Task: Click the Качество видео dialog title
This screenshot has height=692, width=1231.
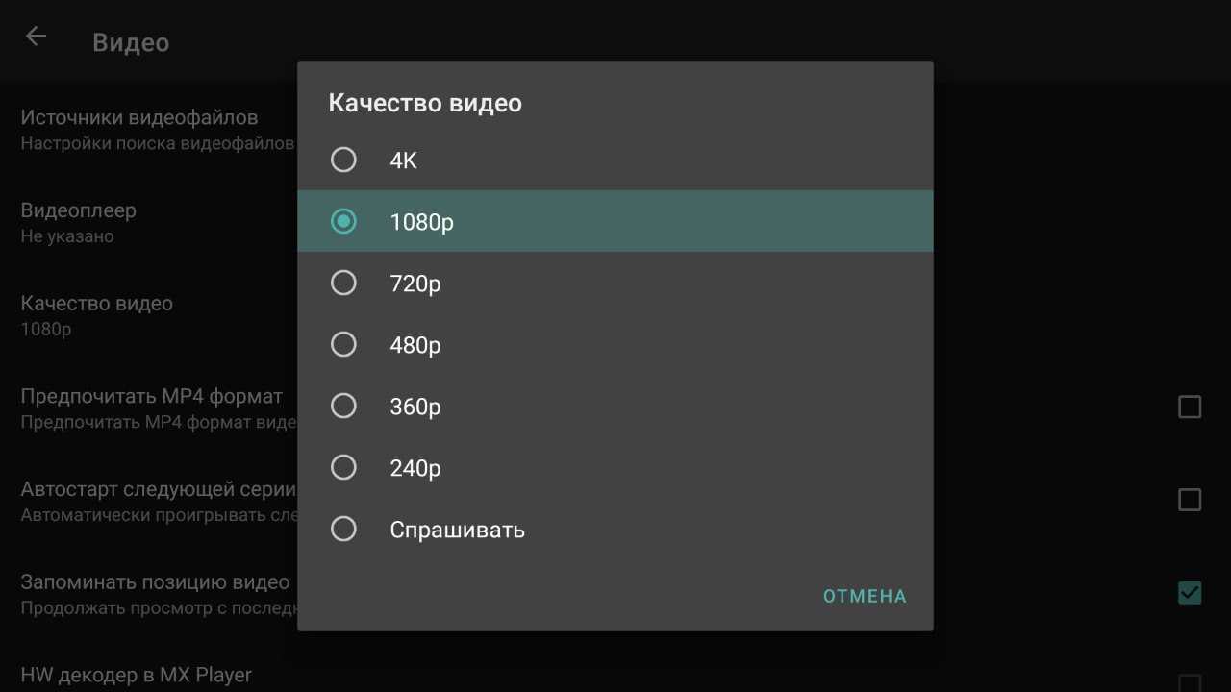Action: [x=425, y=103]
